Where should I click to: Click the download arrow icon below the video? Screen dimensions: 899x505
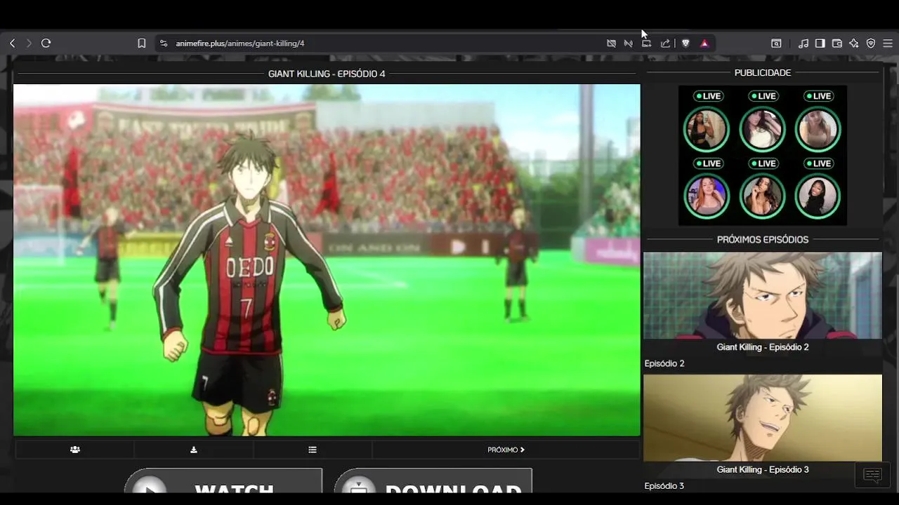click(194, 450)
